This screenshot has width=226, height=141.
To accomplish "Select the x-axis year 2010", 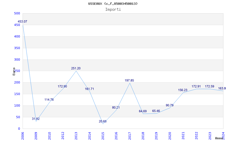I will [49, 136].
